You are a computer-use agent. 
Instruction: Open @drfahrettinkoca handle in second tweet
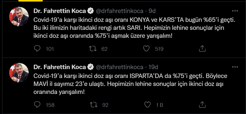(119, 67)
